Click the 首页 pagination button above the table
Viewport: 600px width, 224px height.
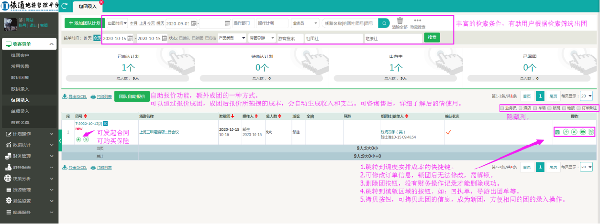coord(527,96)
